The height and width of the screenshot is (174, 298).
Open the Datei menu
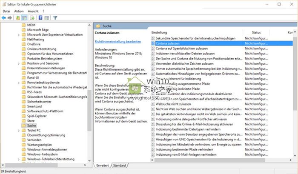pos(6,11)
